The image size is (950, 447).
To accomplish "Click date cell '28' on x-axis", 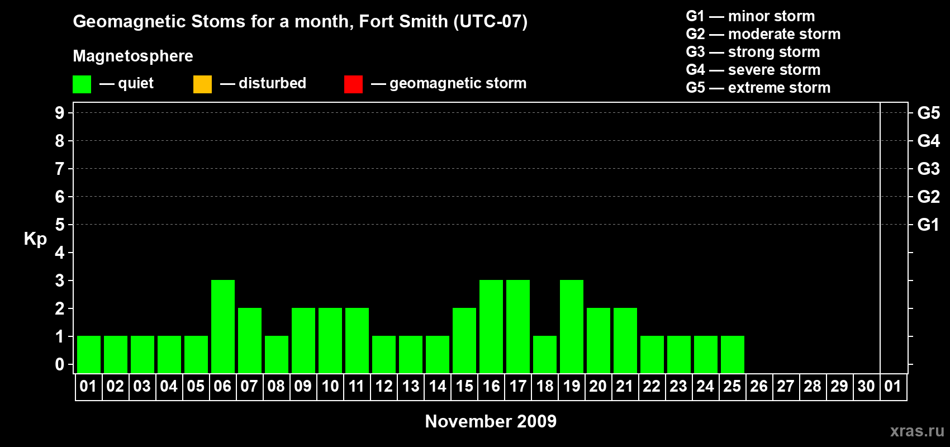I will coord(813,387).
